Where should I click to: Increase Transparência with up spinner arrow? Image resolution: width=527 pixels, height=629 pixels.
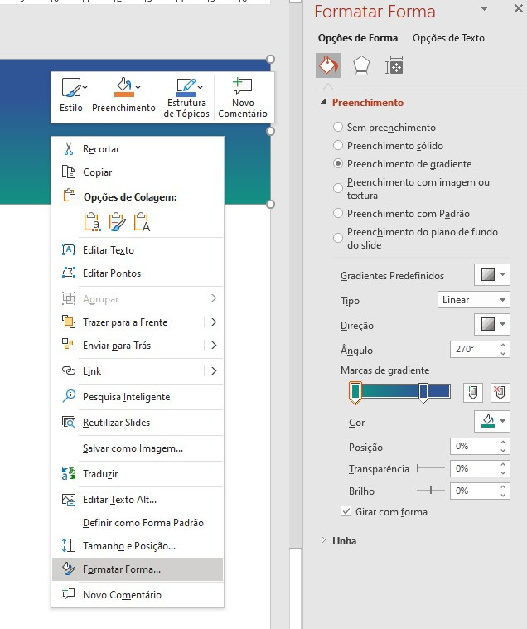click(x=503, y=464)
